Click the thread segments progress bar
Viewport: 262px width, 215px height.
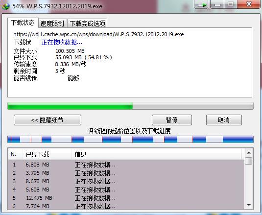(x=130, y=139)
